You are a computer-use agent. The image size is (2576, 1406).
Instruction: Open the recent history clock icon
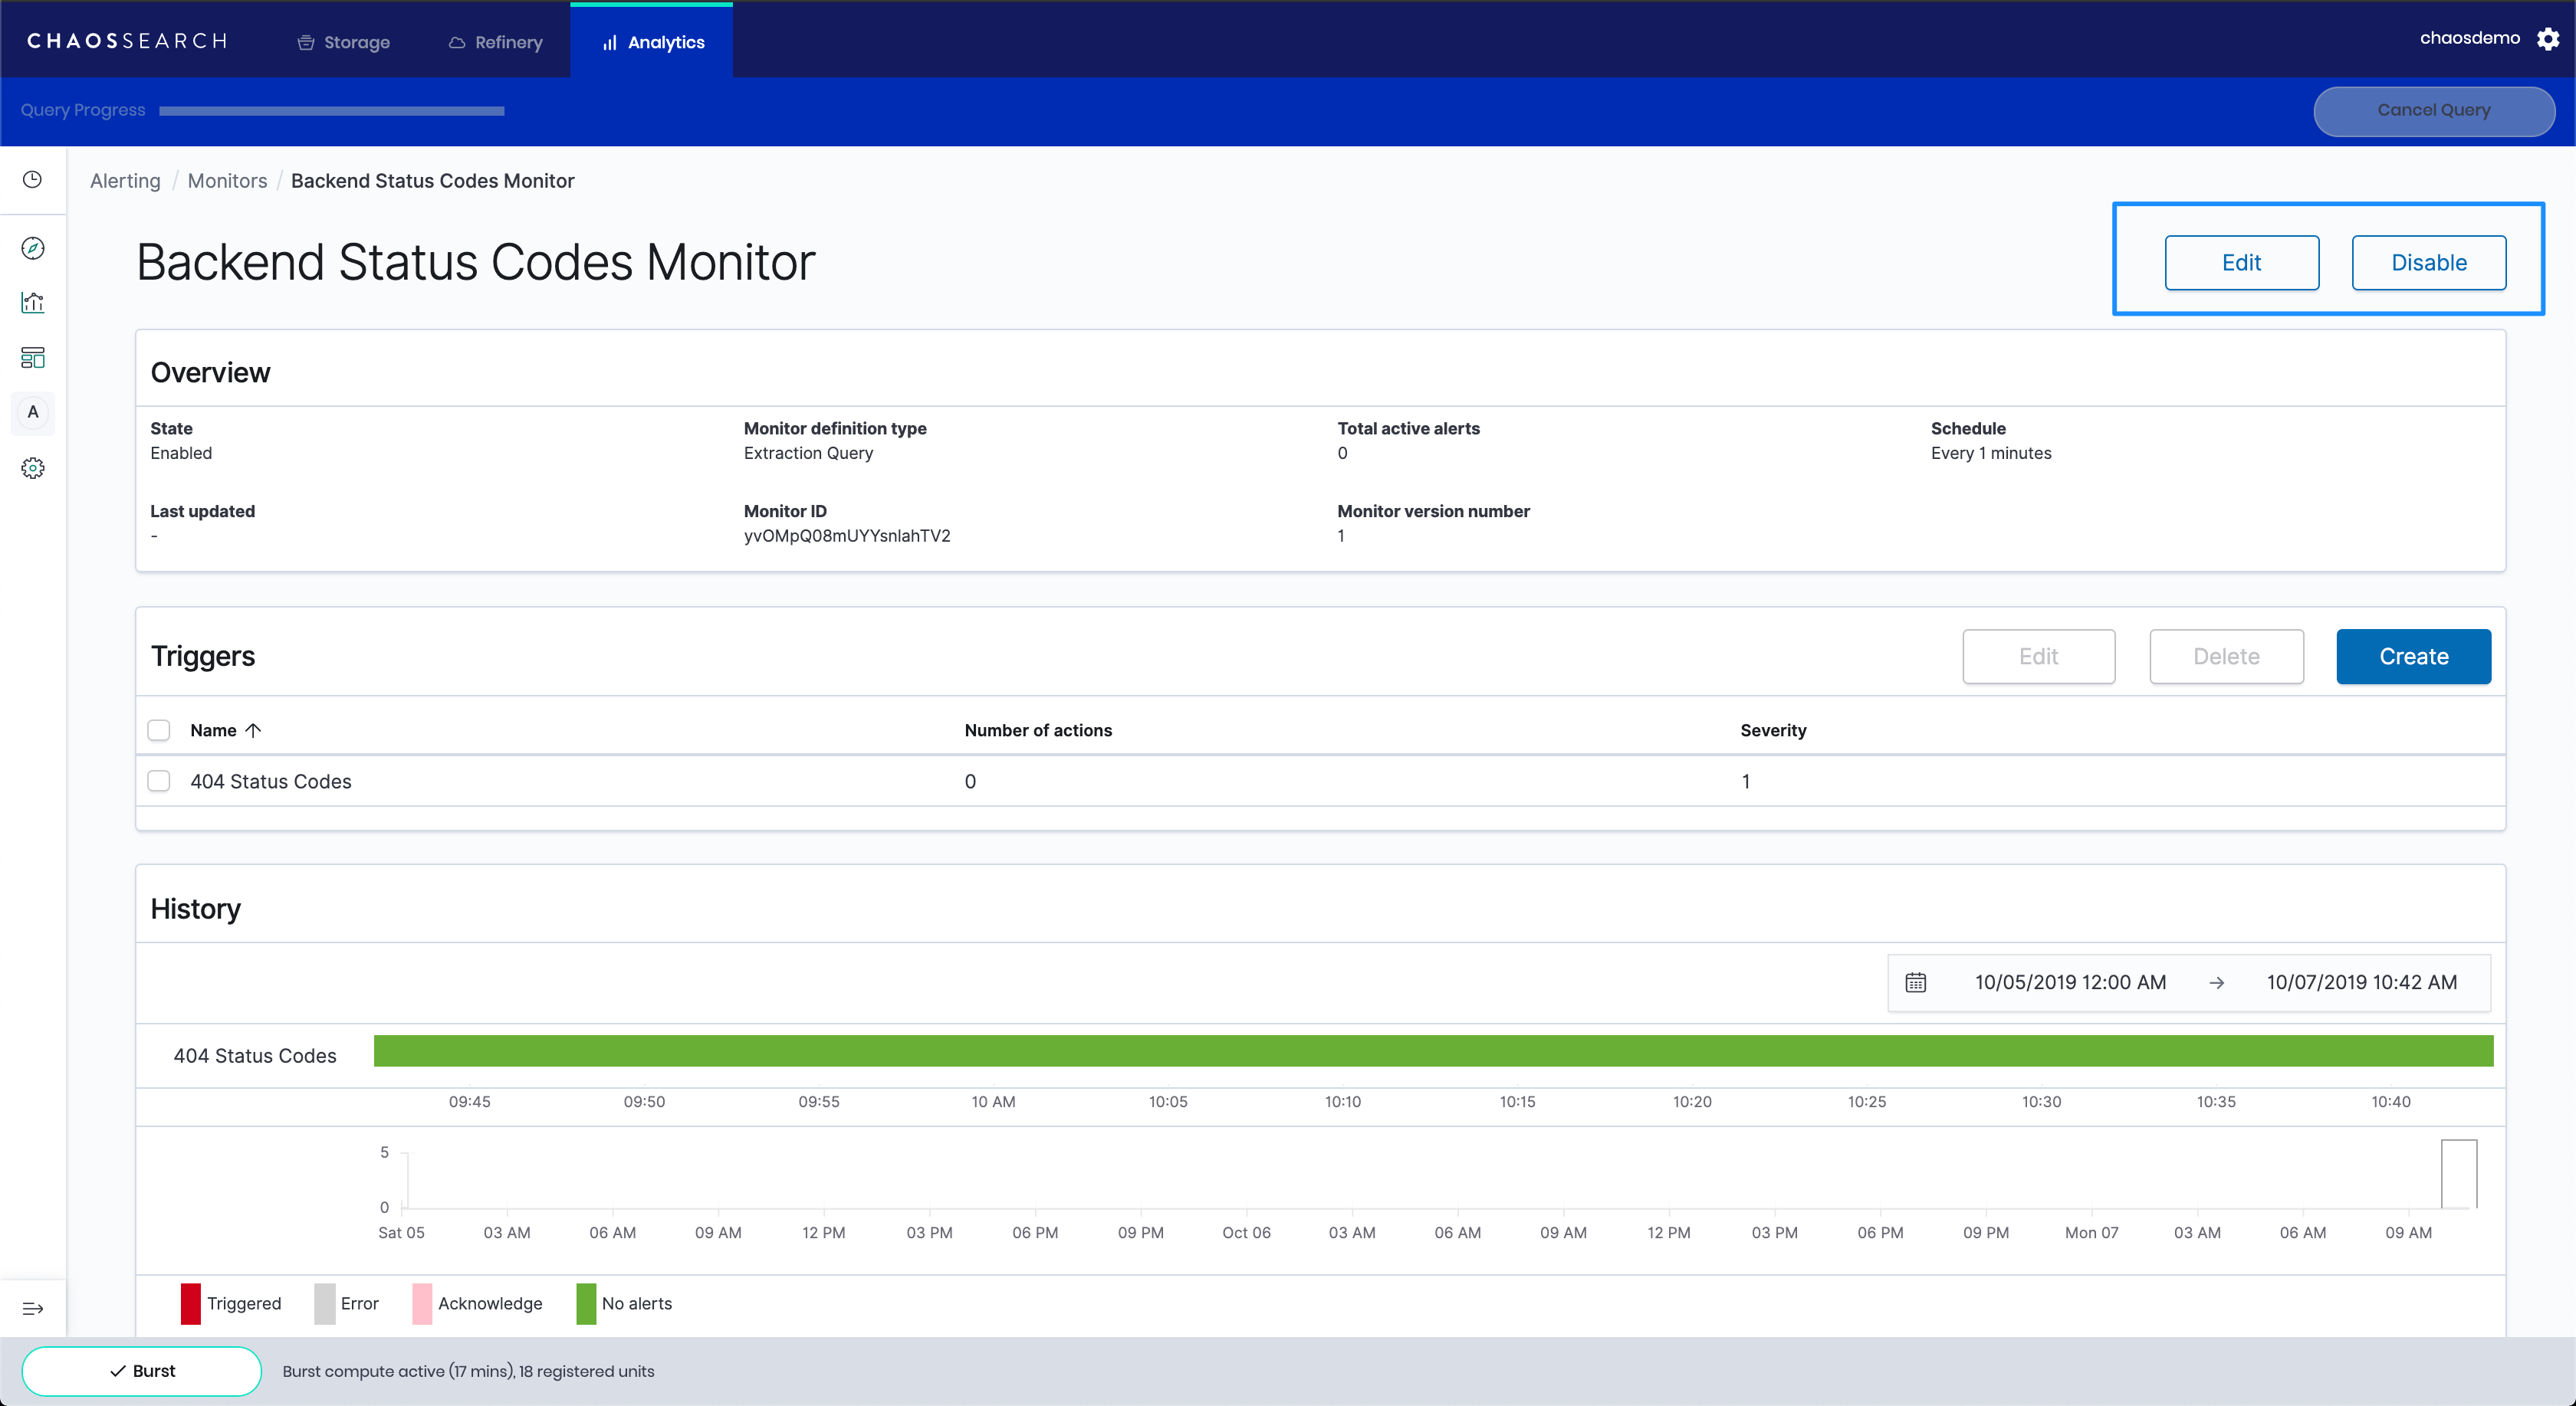[x=33, y=180]
